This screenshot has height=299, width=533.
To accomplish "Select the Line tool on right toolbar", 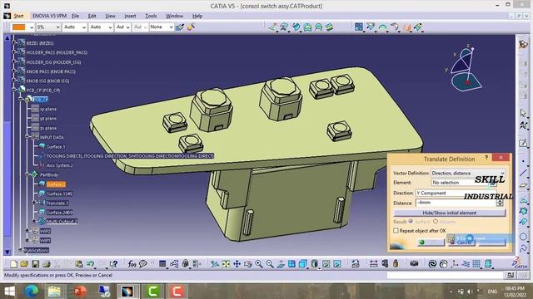I will coord(523,173).
